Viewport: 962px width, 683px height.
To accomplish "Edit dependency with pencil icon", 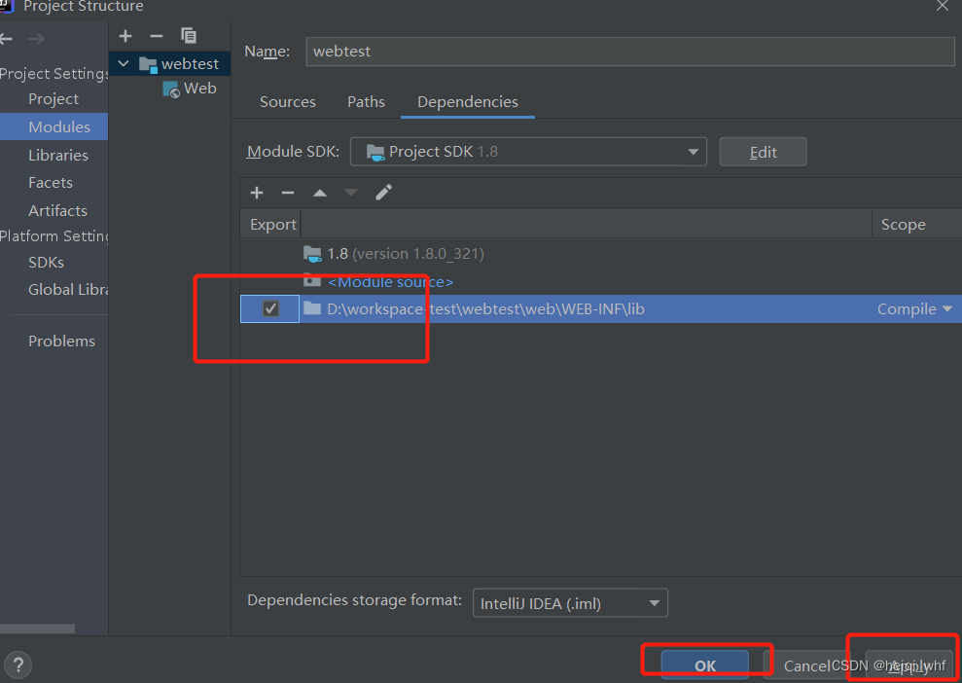I will coord(383,192).
